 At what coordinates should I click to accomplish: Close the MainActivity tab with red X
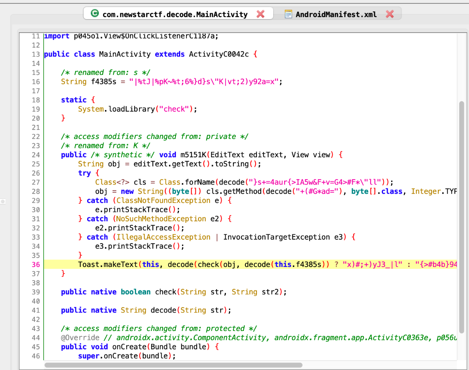tap(260, 14)
